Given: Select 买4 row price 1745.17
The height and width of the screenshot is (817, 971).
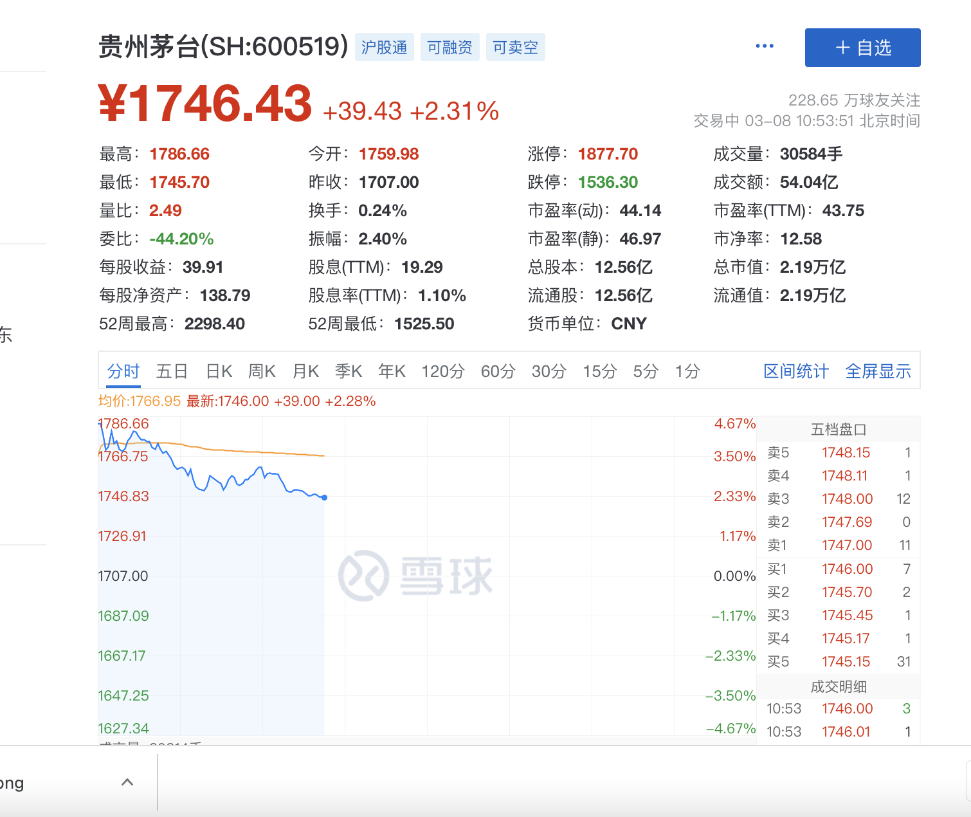Looking at the screenshot, I should pos(839,638).
